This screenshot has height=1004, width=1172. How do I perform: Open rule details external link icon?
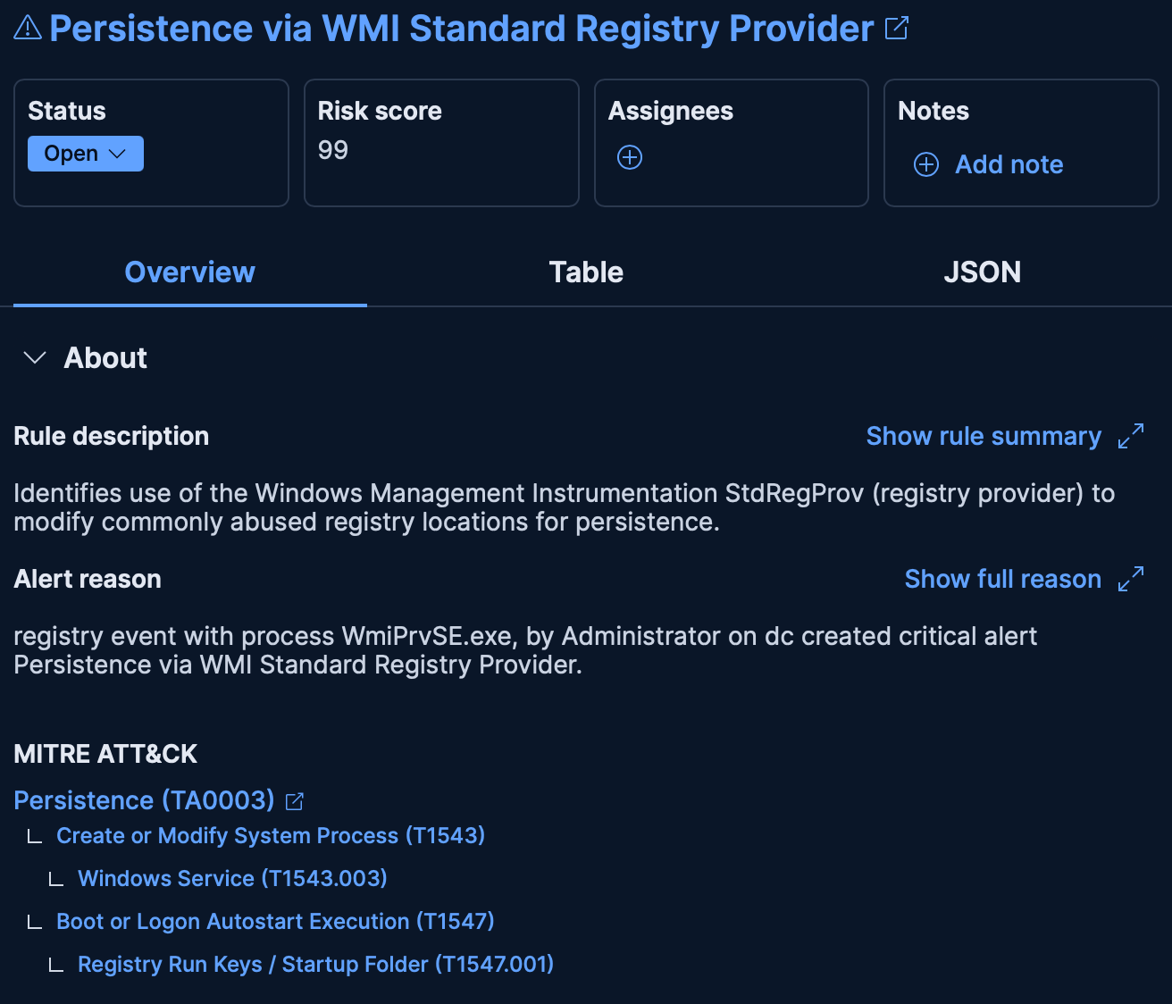pos(896,28)
